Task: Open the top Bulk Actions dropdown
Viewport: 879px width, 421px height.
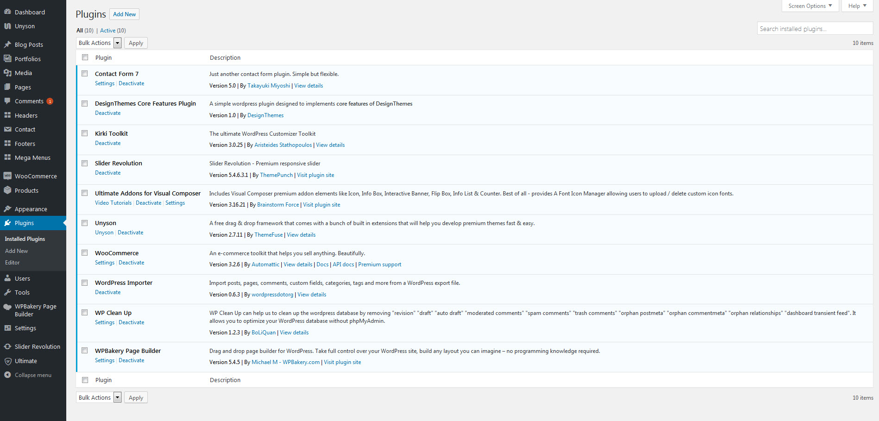Action: tap(98, 43)
